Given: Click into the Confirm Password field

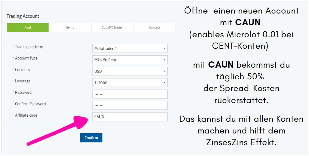Looking at the screenshot, I should (x=130, y=106).
